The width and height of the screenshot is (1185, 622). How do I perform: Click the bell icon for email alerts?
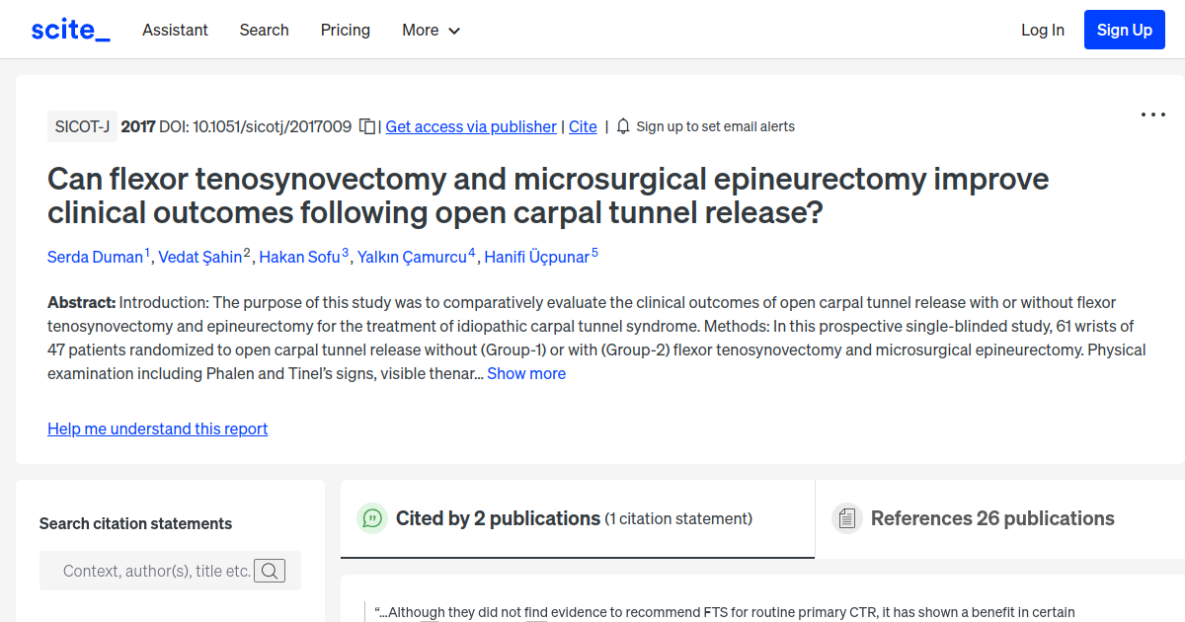(x=622, y=126)
